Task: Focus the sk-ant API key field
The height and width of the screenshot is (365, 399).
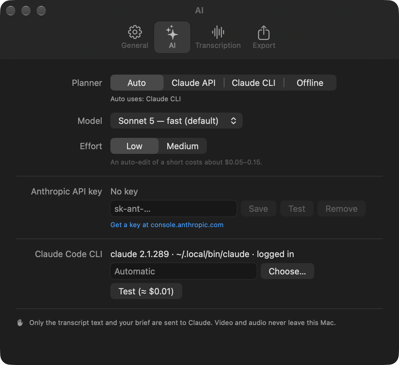Action: [x=174, y=209]
